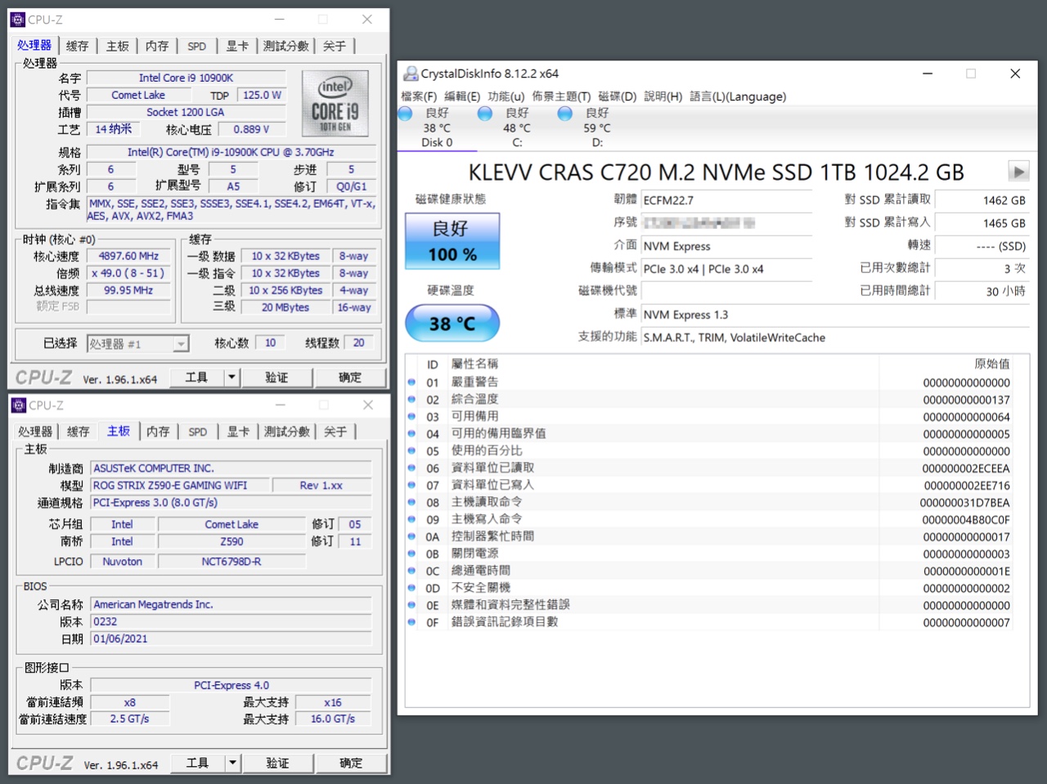Screen dimensions: 1047x784
Task: Click status dot for attribute 01 嚴重警告
Action: (x=412, y=382)
